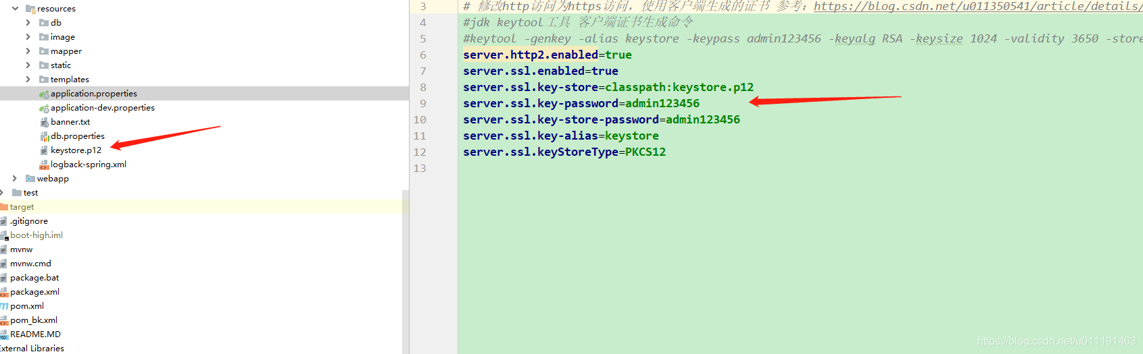
Task: Click the #keytool -genkey comment line
Action: click(803, 39)
